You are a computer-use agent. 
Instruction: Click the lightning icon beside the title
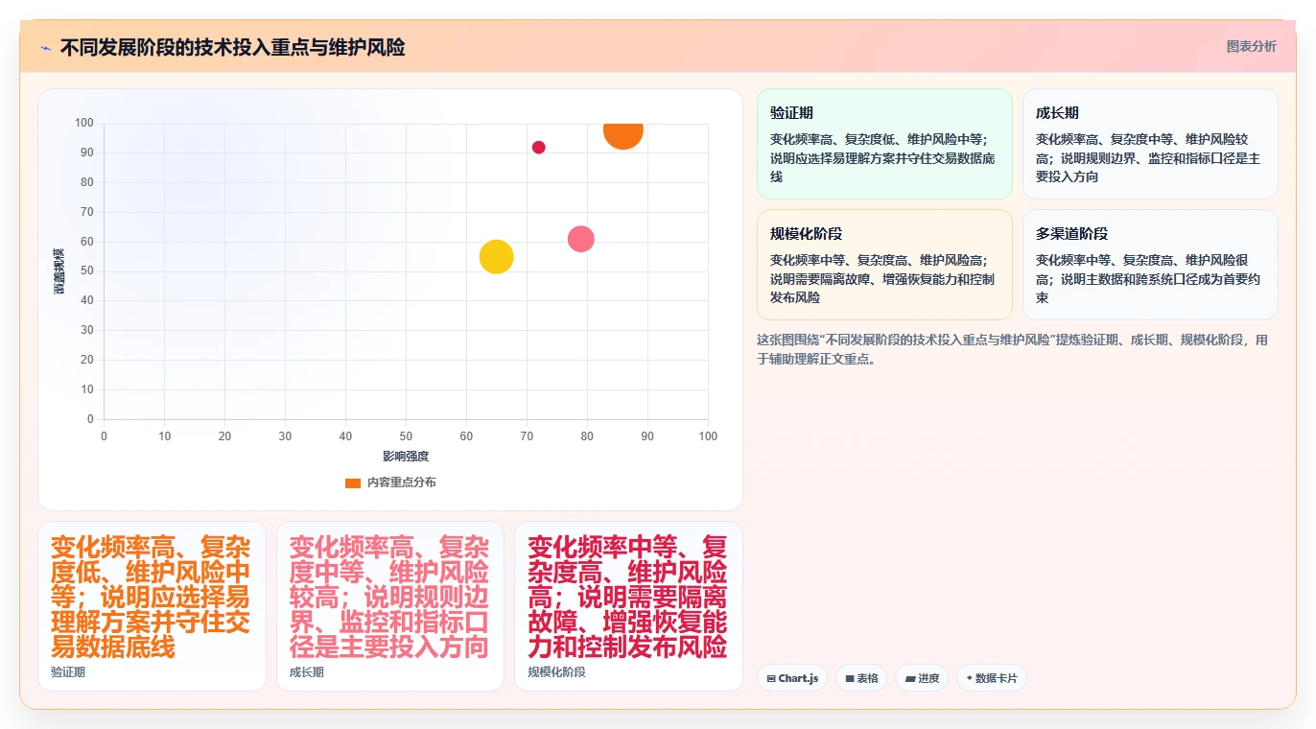point(45,48)
